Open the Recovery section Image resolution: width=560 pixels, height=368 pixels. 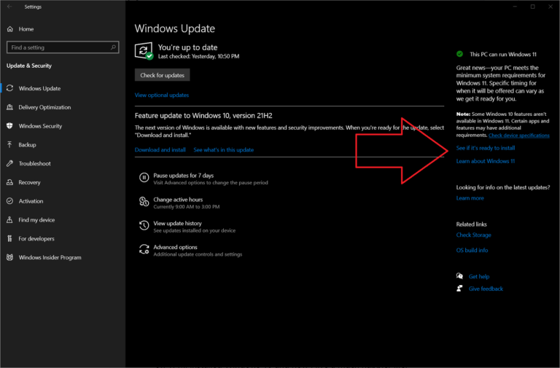[x=29, y=182]
